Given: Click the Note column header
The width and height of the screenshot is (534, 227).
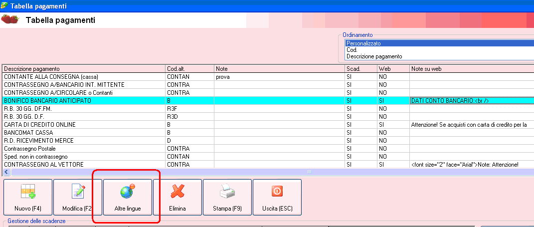Looking at the screenshot, I should [x=279, y=68].
